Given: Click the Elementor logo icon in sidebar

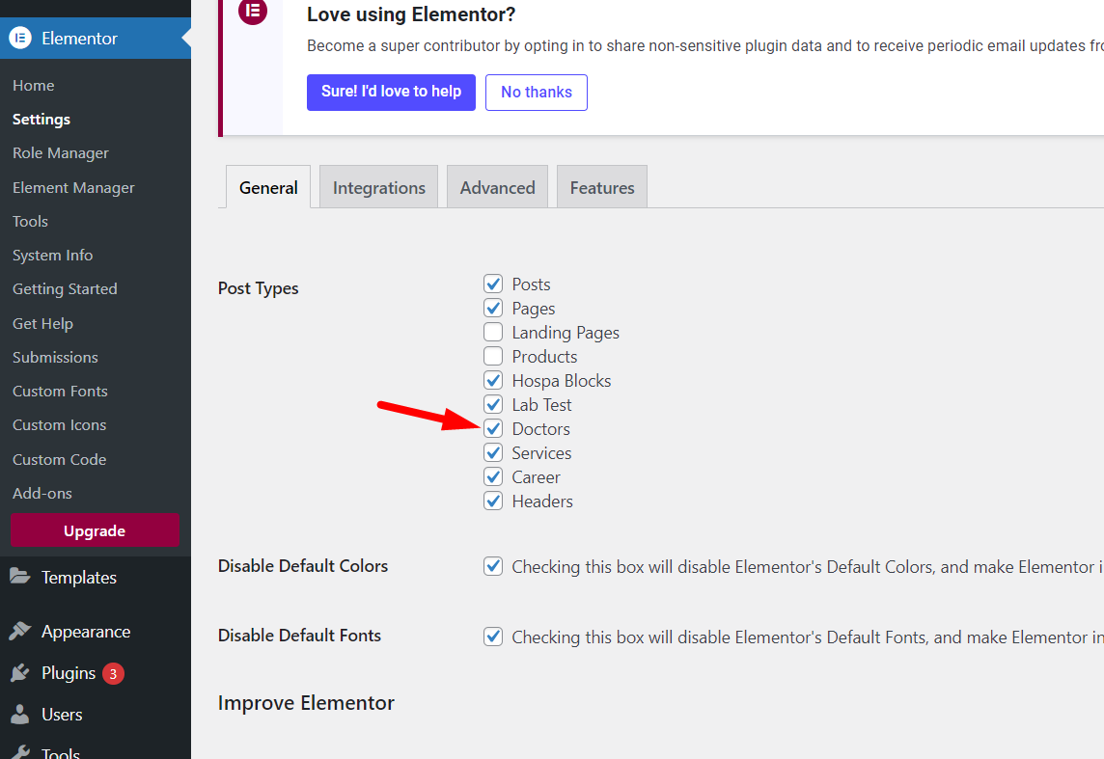Looking at the screenshot, I should tap(20, 39).
